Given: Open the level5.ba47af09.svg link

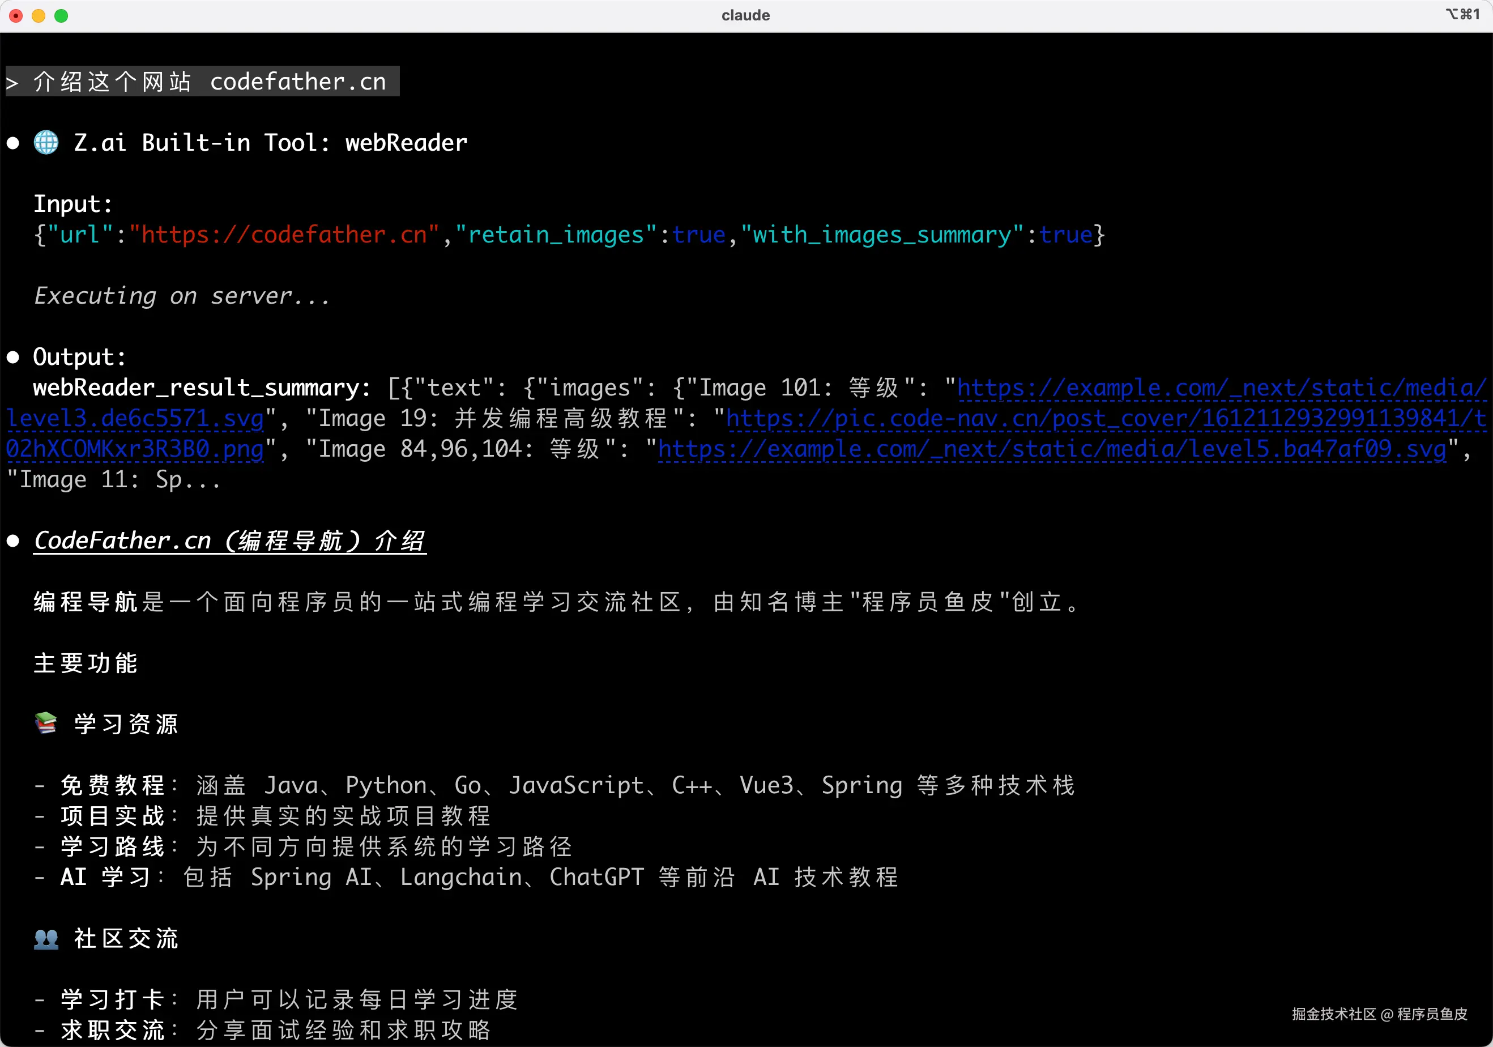Looking at the screenshot, I should pyautogui.click(x=1051, y=449).
